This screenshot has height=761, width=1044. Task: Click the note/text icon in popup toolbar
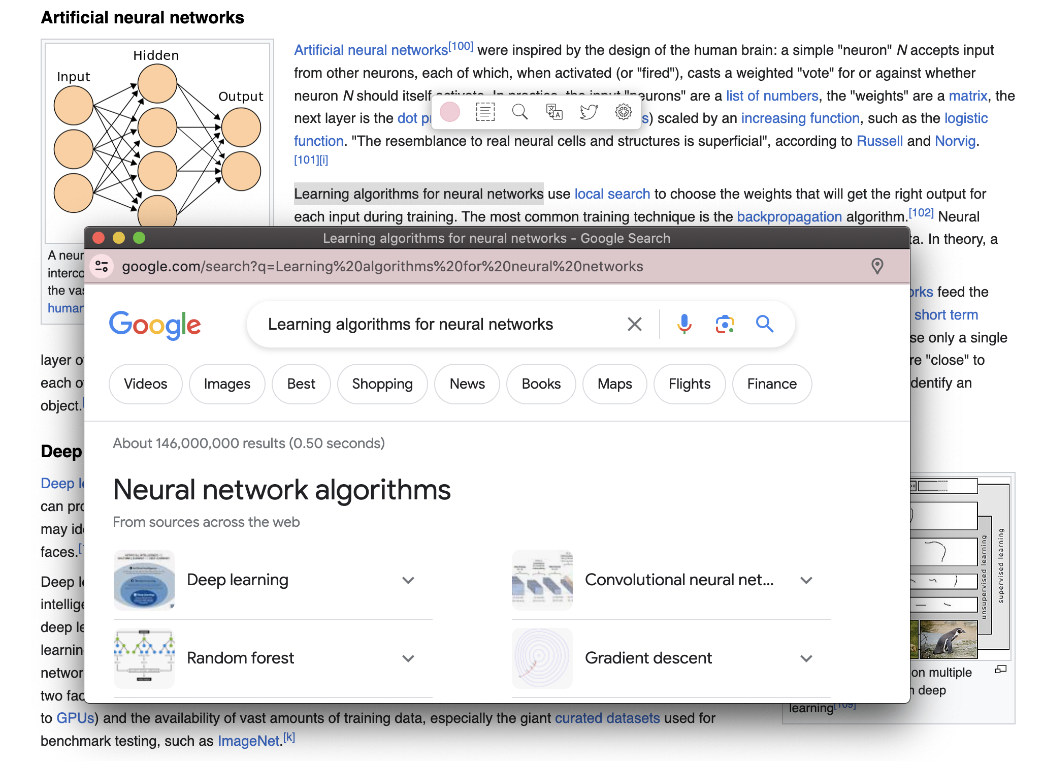coord(485,112)
